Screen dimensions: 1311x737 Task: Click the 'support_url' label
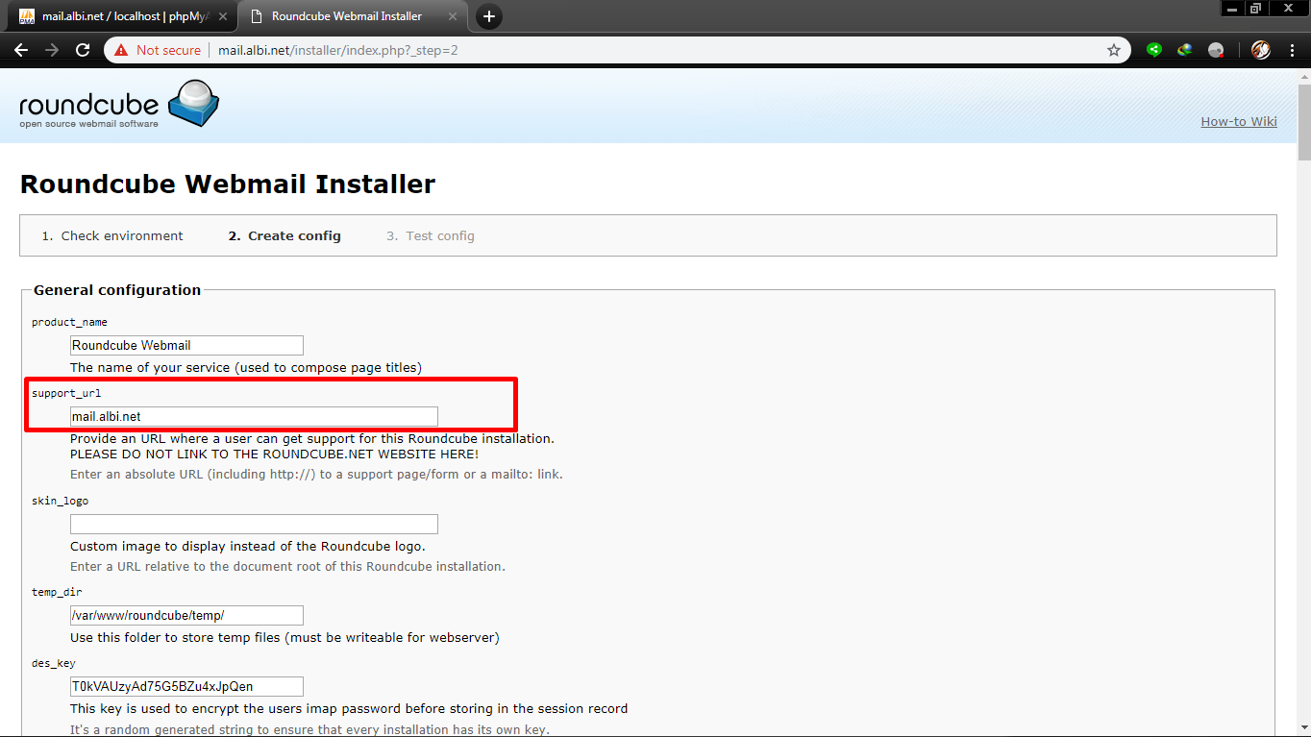click(x=66, y=393)
